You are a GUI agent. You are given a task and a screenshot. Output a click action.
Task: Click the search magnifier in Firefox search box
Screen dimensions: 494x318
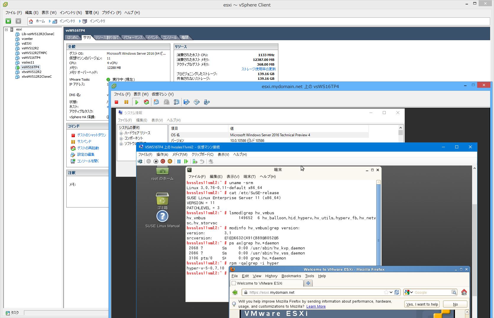click(x=454, y=292)
